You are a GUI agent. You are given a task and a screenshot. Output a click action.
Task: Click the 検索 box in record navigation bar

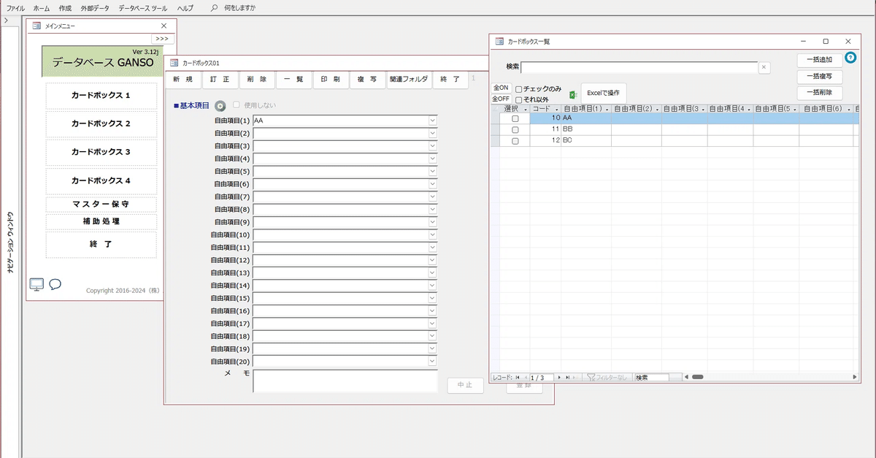click(x=652, y=378)
